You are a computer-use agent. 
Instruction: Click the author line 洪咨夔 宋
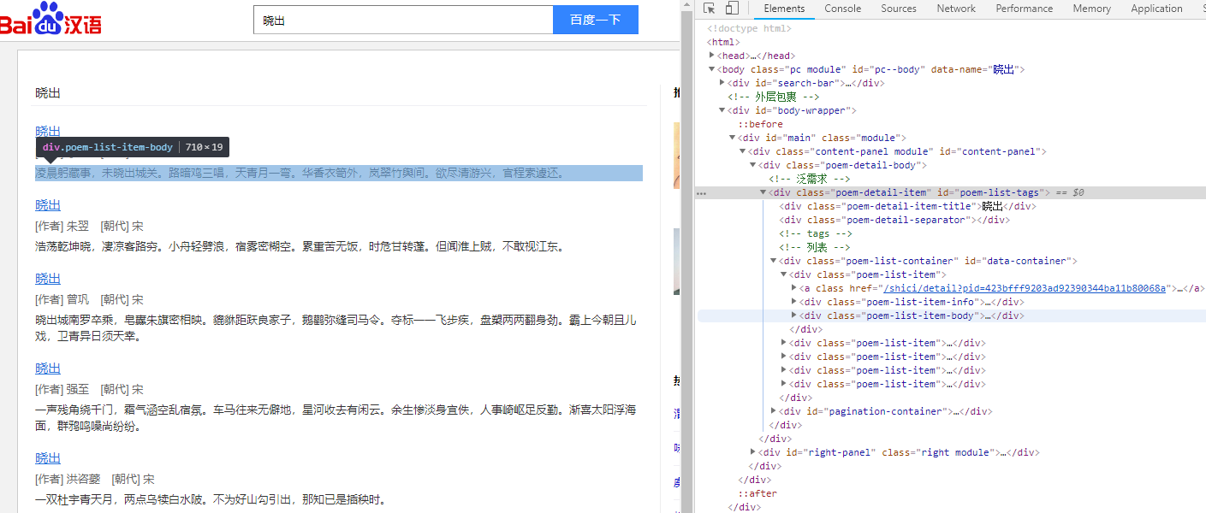tap(95, 479)
